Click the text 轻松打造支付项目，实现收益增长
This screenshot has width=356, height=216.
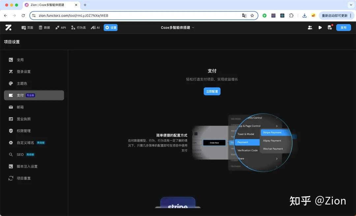(x=212, y=79)
